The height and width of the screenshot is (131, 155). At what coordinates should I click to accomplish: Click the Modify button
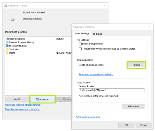(x=17, y=99)
